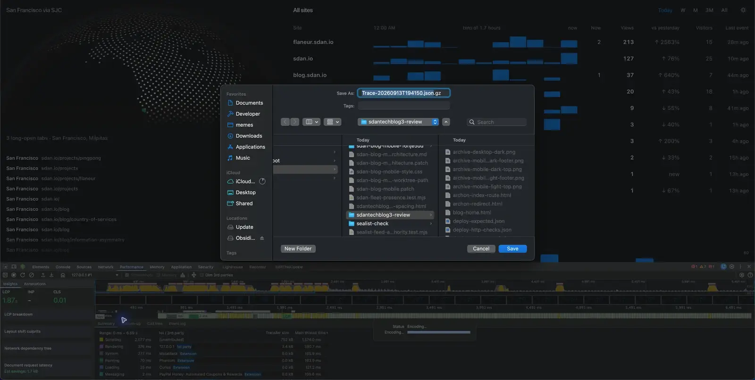755x380 pixels.
Task: Open Applications in sidebar
Action: point(246,147)
